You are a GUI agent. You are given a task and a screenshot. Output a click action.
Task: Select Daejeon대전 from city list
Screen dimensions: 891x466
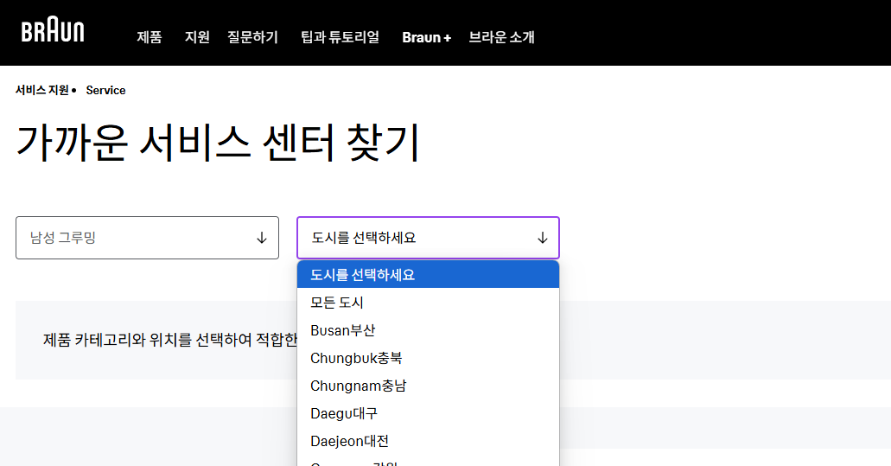(x=428, y=441)
